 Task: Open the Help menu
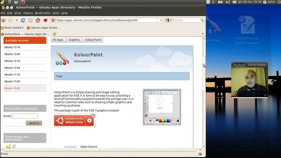65,13
